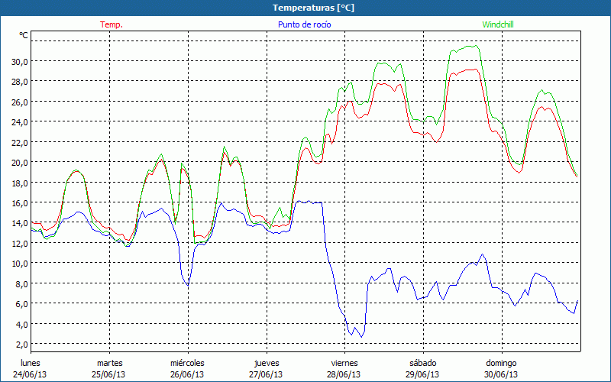Click the 24,0 value on the y-axis
The height and width of the screenshot is (382, 611).
tap(18, 121)
